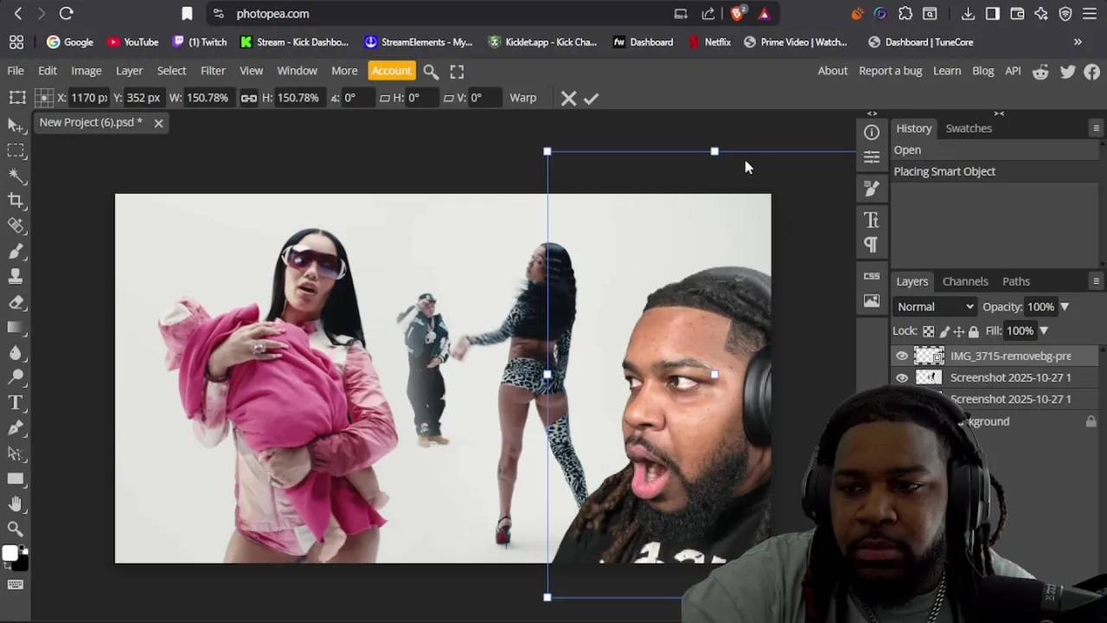Open the Learn link
This screenshot has width=1107, height=623.
947,71
